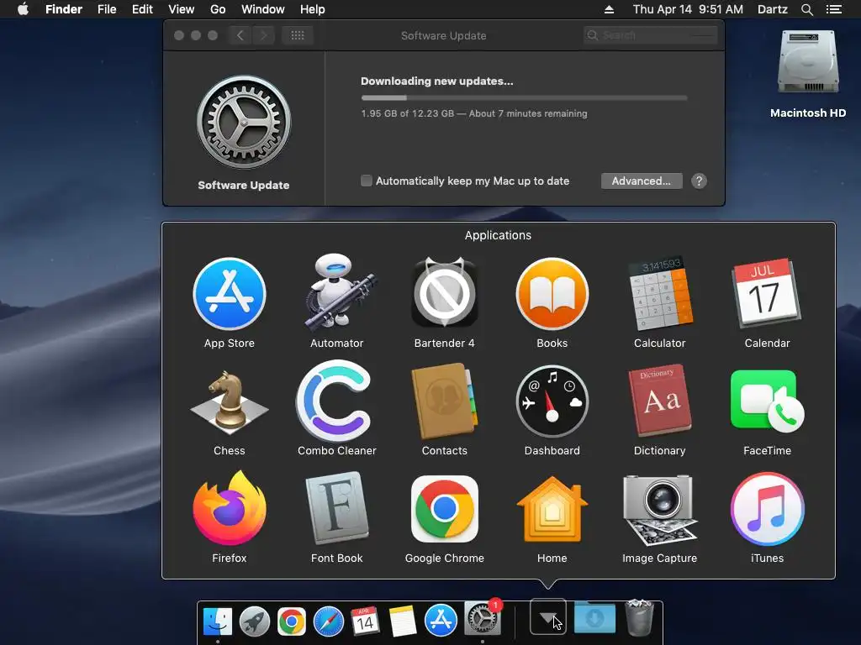The width and height of the screenshot is (861, 645).
Task: Click the Advanced... button
Action: point(642,181)
